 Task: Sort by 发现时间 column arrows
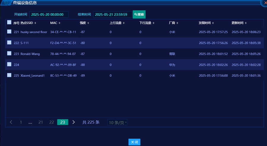213,23
